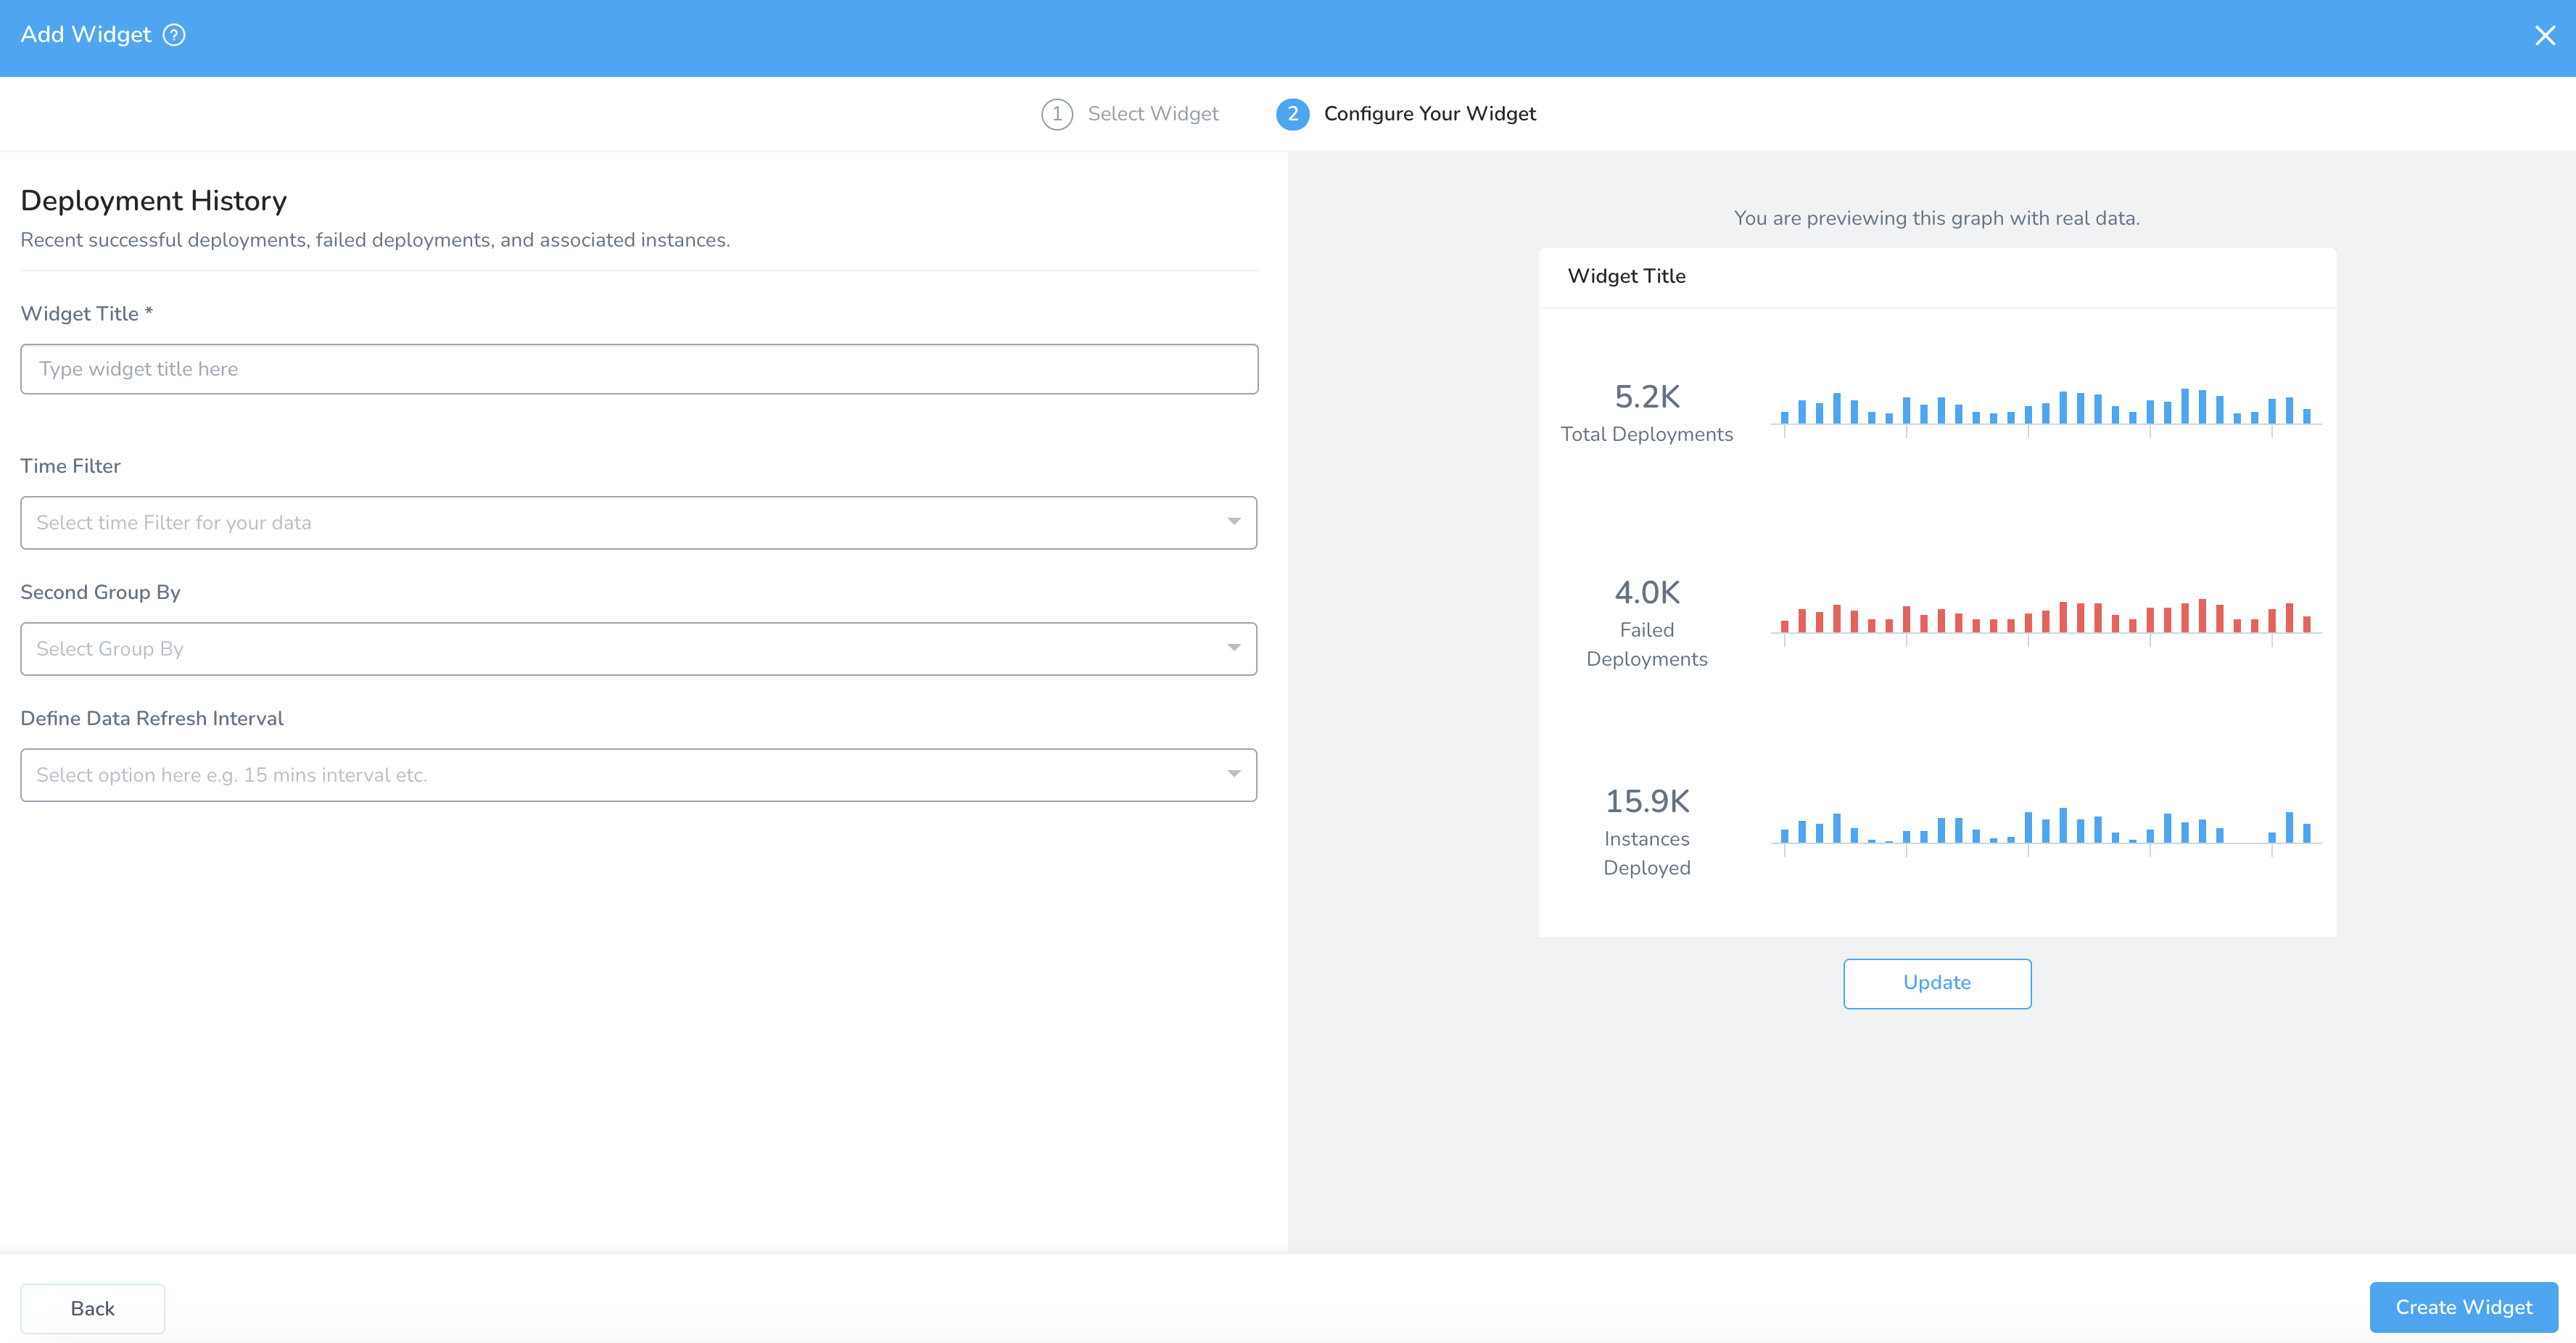Screen dimensions: 2576x1343
Task: Click the Deployment History heading
Action: (153, 201)
